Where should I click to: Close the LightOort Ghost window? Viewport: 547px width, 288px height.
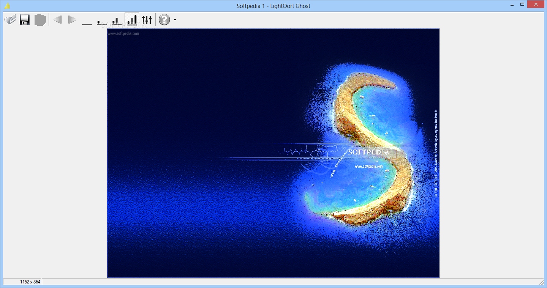(x=536, y=5)
